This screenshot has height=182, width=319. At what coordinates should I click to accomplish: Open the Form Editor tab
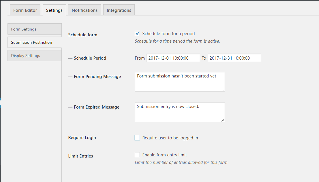25,10
